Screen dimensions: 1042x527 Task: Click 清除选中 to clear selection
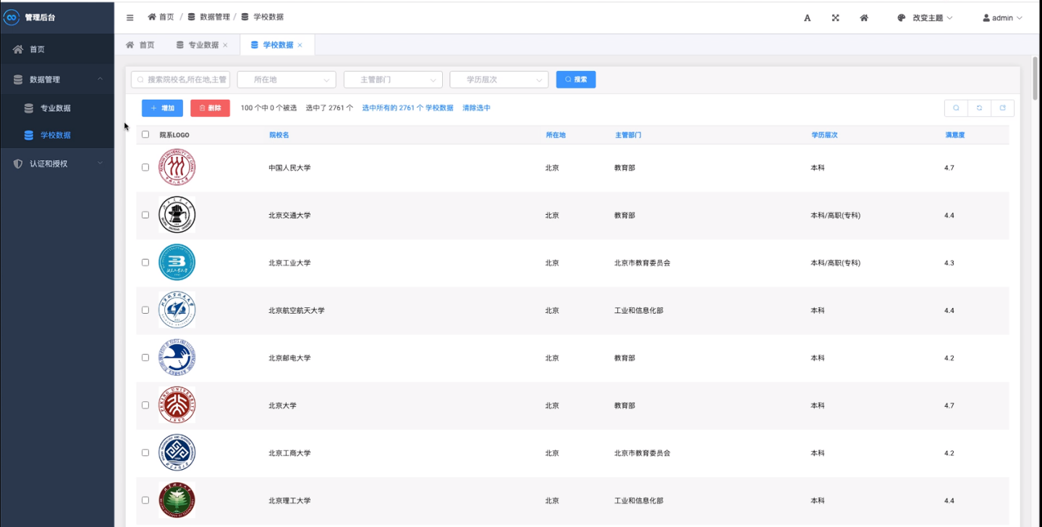click(x=477, y=107)
